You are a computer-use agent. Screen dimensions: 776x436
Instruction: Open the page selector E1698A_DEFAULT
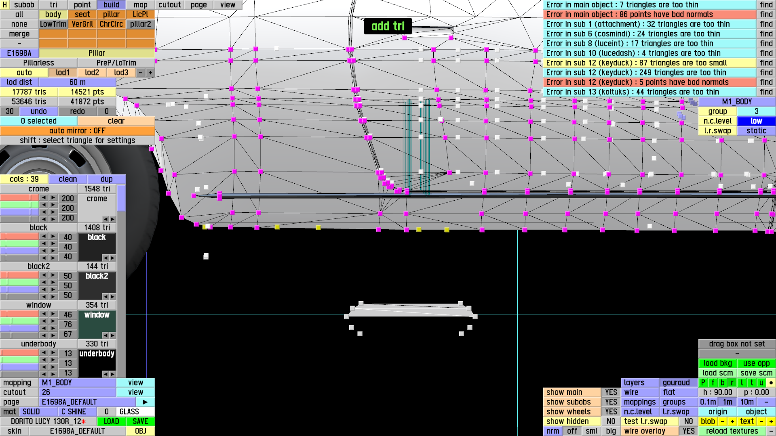87,402
